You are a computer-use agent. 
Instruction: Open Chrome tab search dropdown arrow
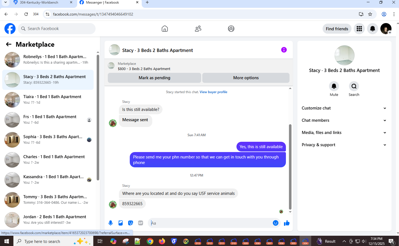(x=5, y=3)
